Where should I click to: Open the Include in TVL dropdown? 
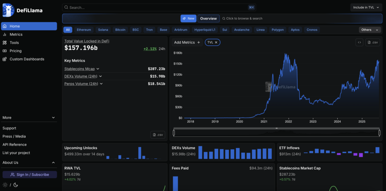tap(366, 8)
